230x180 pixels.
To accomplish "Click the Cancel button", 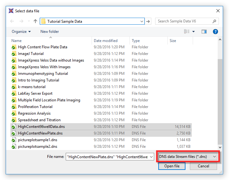I will click(x=203, y=166).
